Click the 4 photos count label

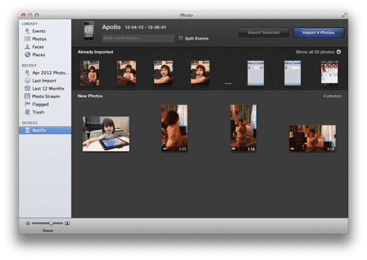pyautogui.click(x=332, y=96)
